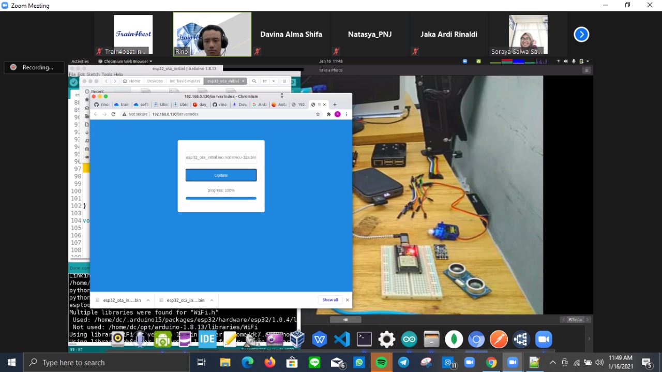This screenshot has width=662, height=372.
Task: Reload the page in Chromium
Action: (113, 114)
